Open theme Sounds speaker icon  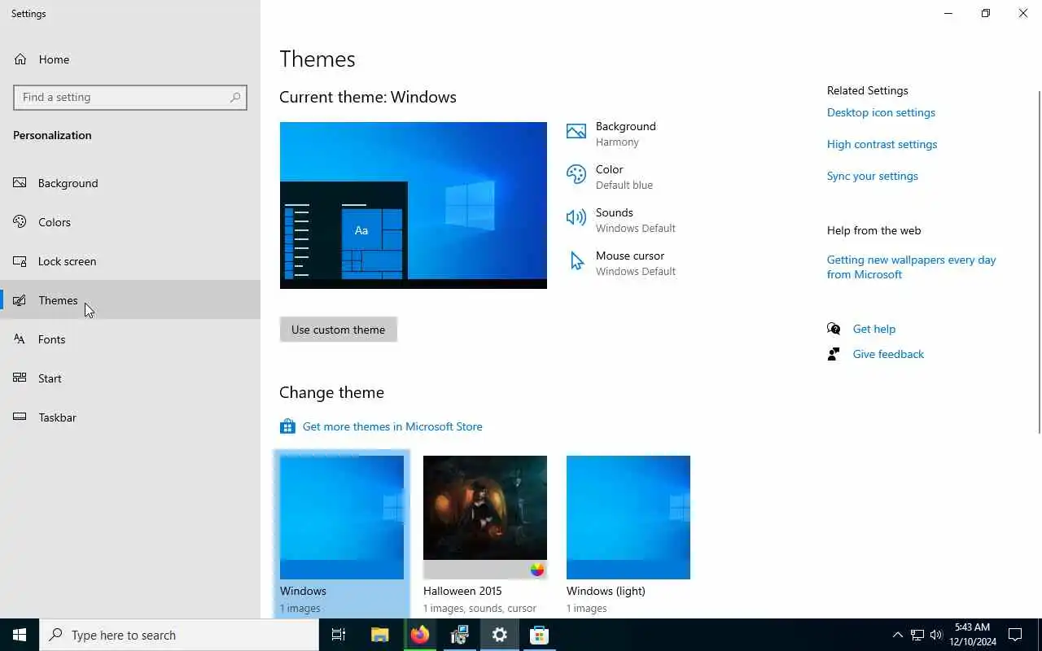click(x=576, y=217)
